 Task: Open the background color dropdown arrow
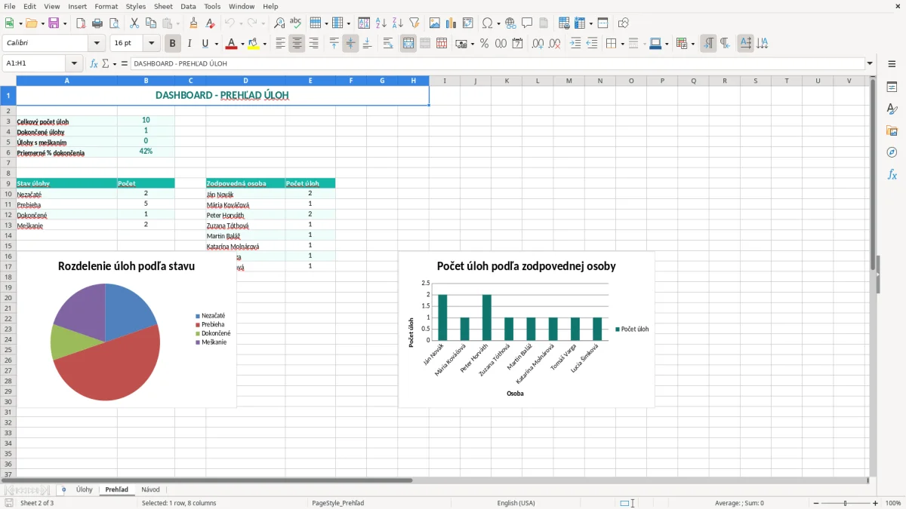point(264,44)
